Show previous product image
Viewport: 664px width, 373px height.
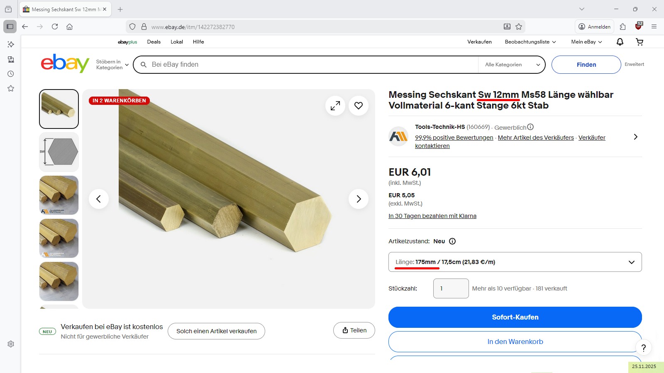pos(99,199)
